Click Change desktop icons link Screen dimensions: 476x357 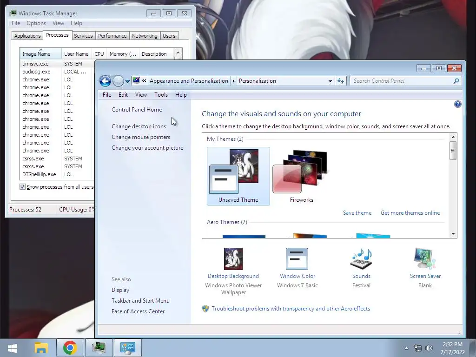139,126
